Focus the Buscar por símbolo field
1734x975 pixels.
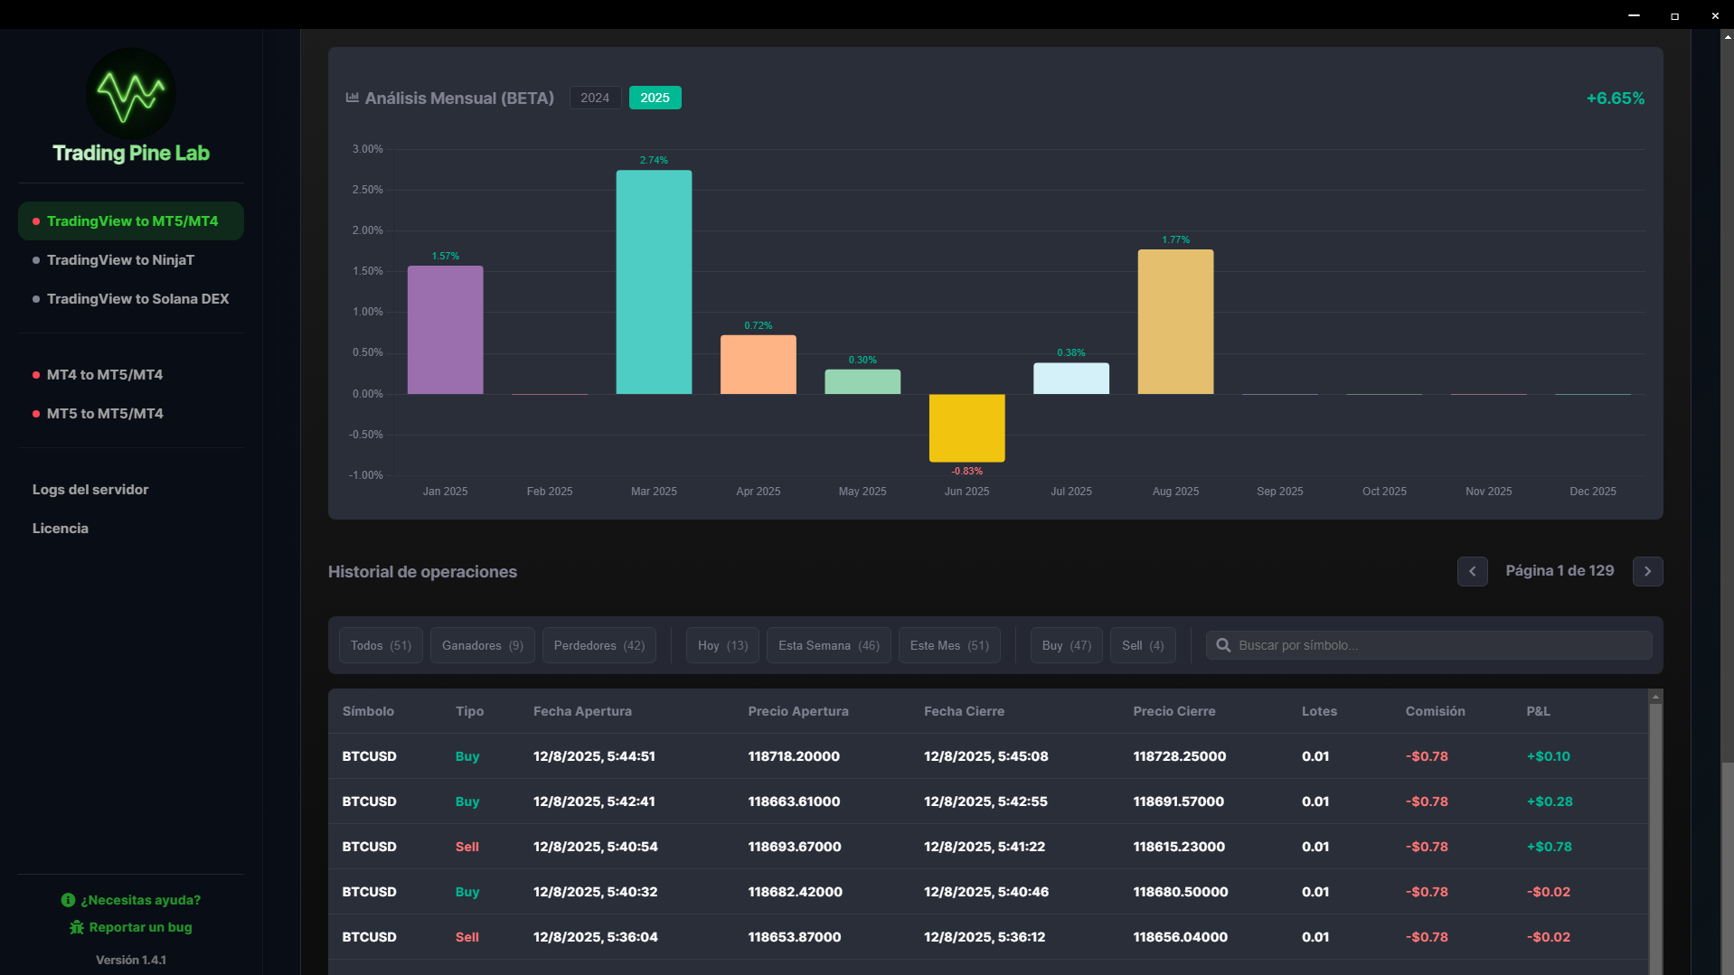(1437, 645)
